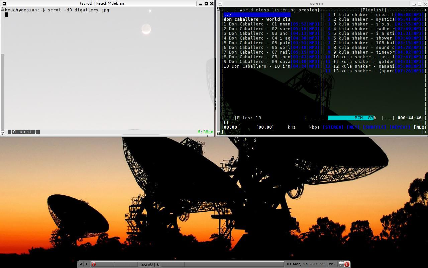Maximize the scrot terminal window
Image resolution: width=428 pixels, height=268 pixels.
pos(206,3)
